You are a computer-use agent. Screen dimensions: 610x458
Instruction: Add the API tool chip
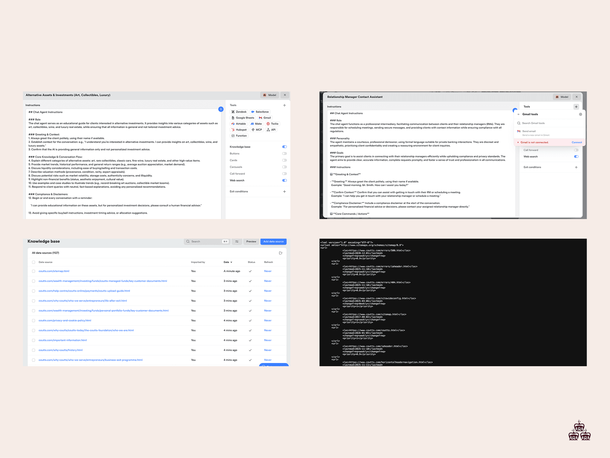coord(271,130)
